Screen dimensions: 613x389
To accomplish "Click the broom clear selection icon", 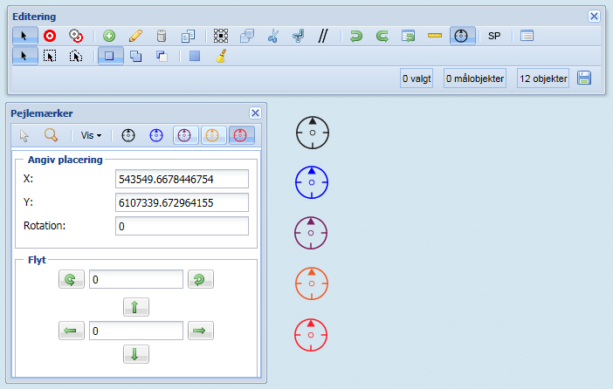I will point(221,56).
